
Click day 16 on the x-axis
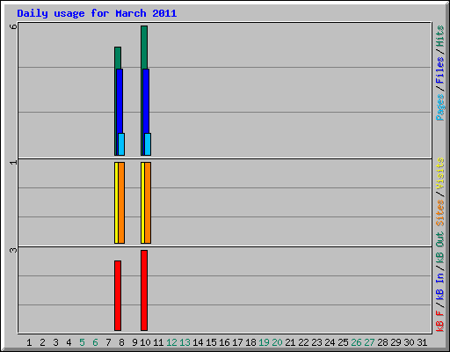pos(224,342)
